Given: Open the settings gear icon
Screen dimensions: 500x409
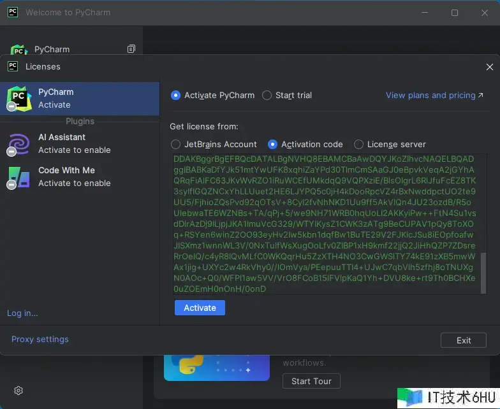Looking at the screenshot, I should (18, 390).
